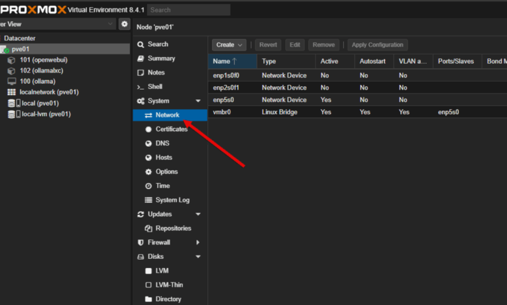Image resolution: width=507 pixels, height=305 pixels.
Task: Click the Certificates badge icon
Action: pyautogui.click(x=148, y=129)
